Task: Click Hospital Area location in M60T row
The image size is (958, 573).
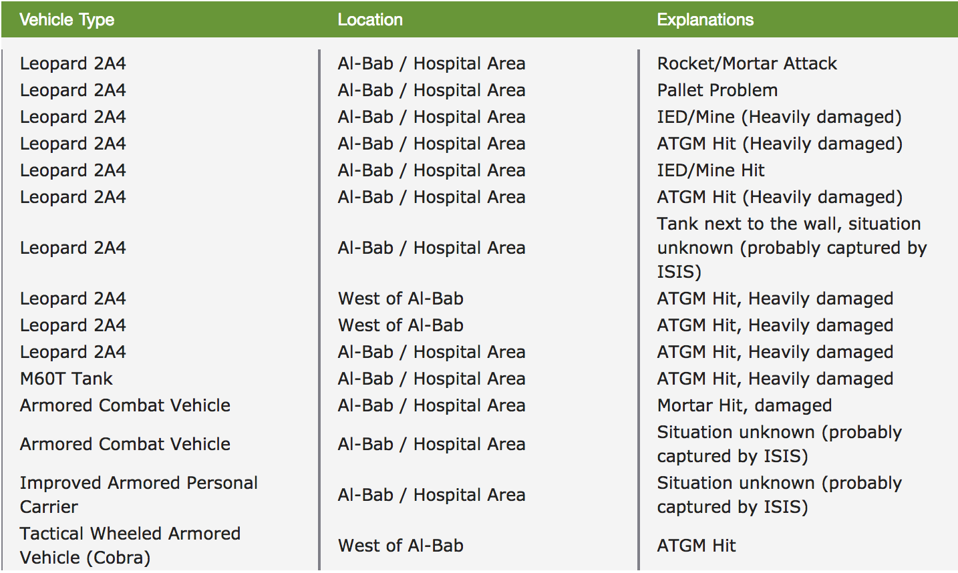Action: 431,379
